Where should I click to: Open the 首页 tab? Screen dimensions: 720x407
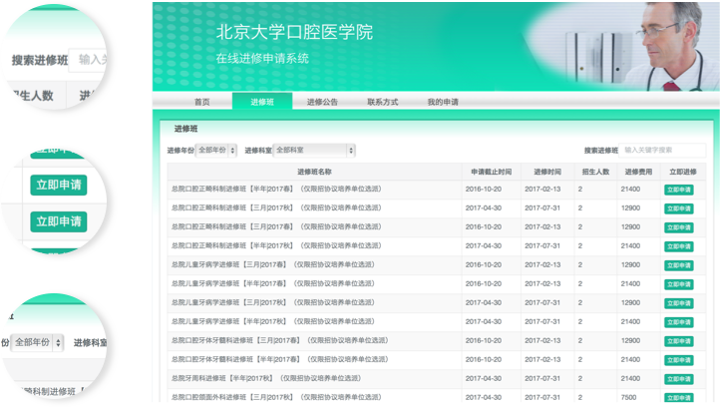tap(202, 102)
